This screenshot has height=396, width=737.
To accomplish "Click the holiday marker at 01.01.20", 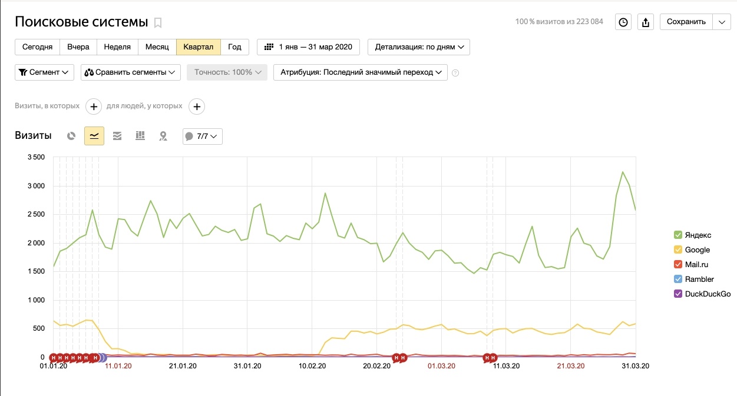I will click(54, 358).
